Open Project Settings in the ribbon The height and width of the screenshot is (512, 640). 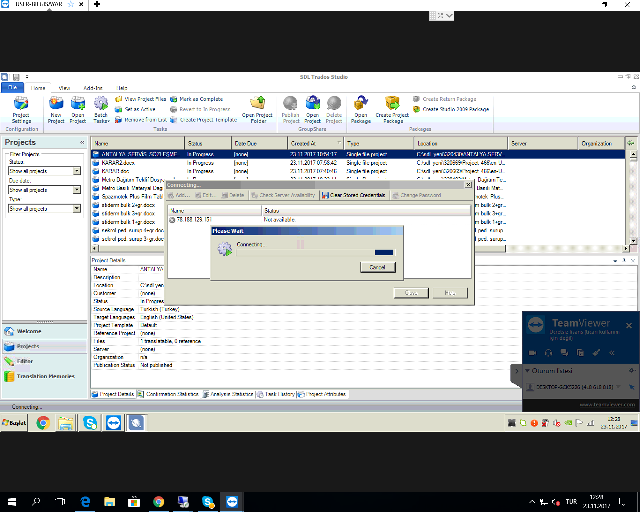21,110
